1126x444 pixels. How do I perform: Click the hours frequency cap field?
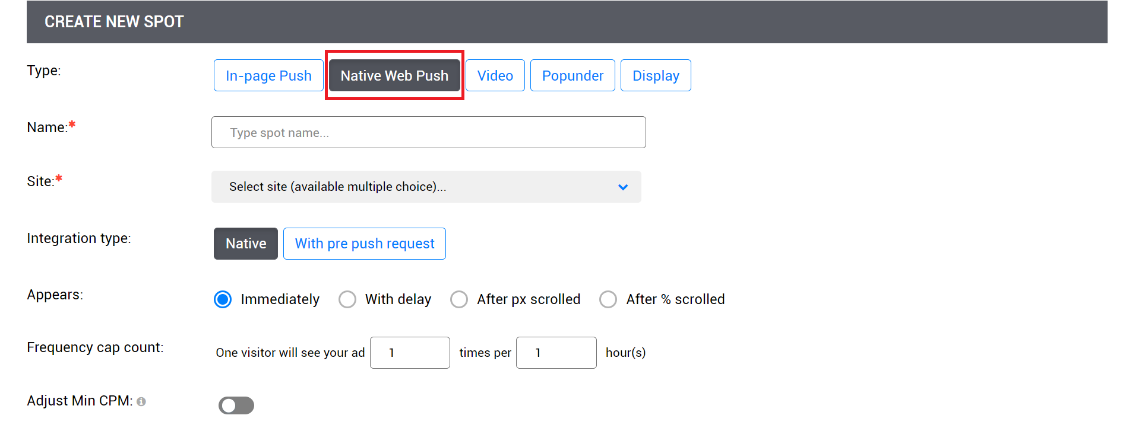point(556,353)
